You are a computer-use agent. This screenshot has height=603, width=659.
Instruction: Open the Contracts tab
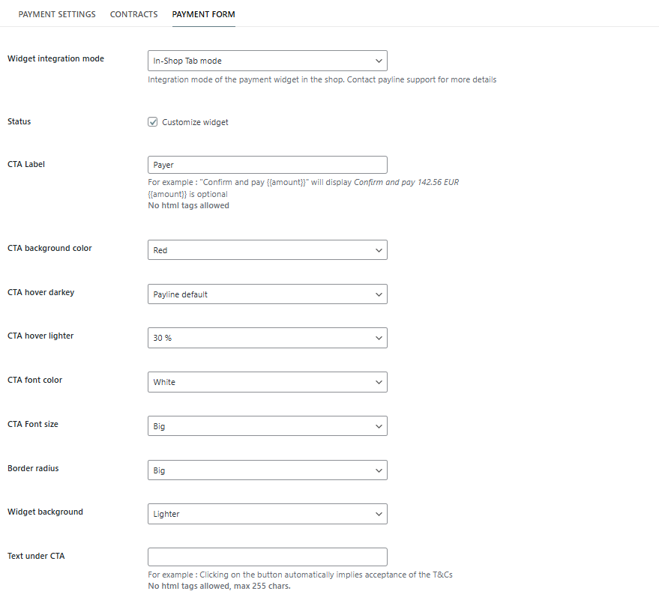pyautogui.click(x=133, y=14)
